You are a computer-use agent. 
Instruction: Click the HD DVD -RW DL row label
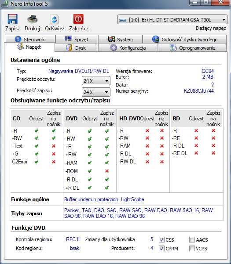click(x=127, y=162)
